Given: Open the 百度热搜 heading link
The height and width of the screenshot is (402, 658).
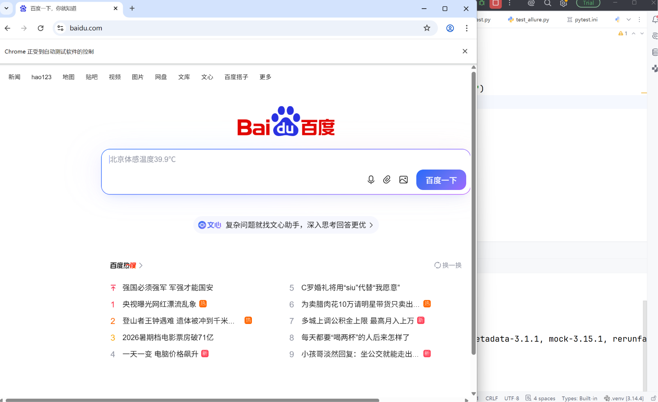Looking at the screenshot, I should (x=126, y=266).
